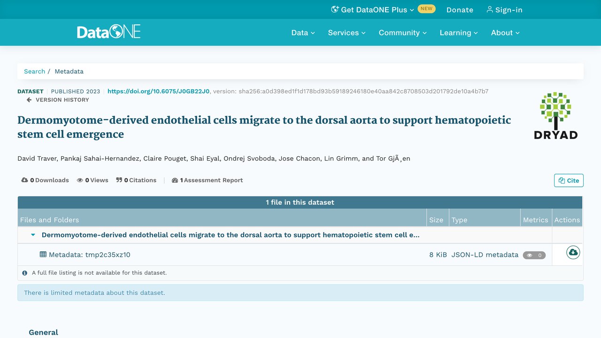
Task: Click the Citations quote icon
Action: [119, 180]
